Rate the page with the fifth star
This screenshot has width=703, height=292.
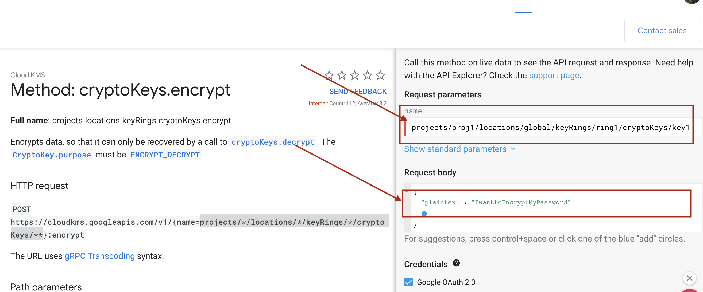(x=380, y=76)
